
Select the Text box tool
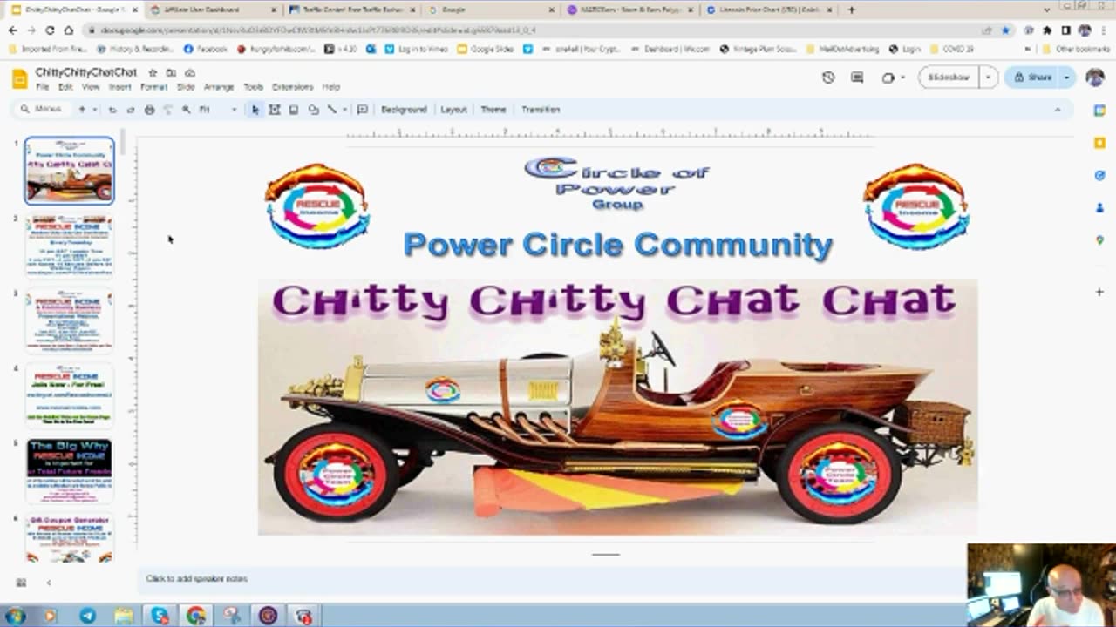274,110
